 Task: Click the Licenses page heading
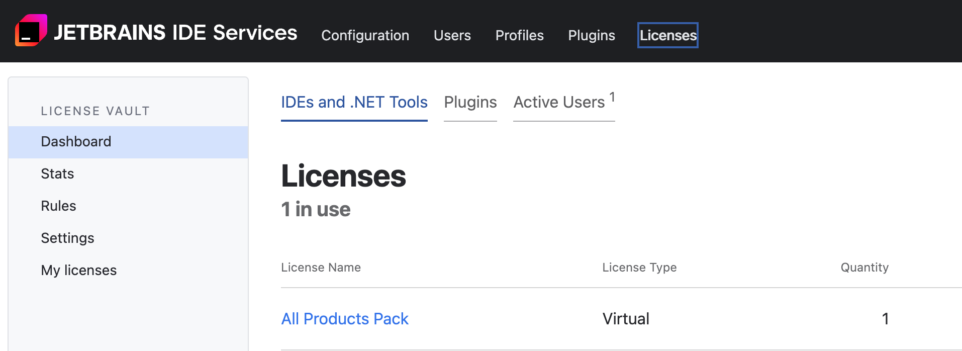click(x=343, y=176)
